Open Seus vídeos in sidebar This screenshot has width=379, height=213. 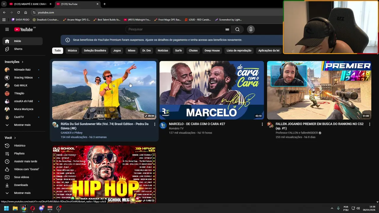click(23, 177)
